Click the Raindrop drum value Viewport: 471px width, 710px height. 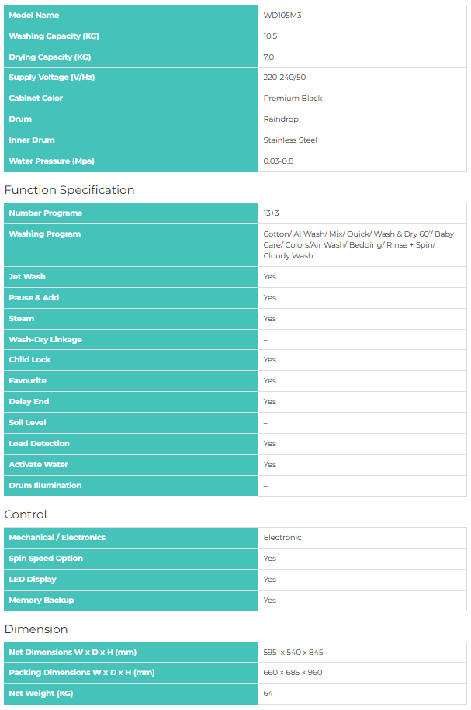tap(281, 119)
